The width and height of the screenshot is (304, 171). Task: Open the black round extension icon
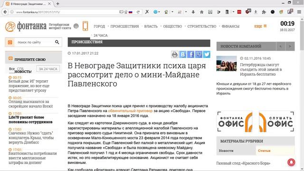point(273,12)
